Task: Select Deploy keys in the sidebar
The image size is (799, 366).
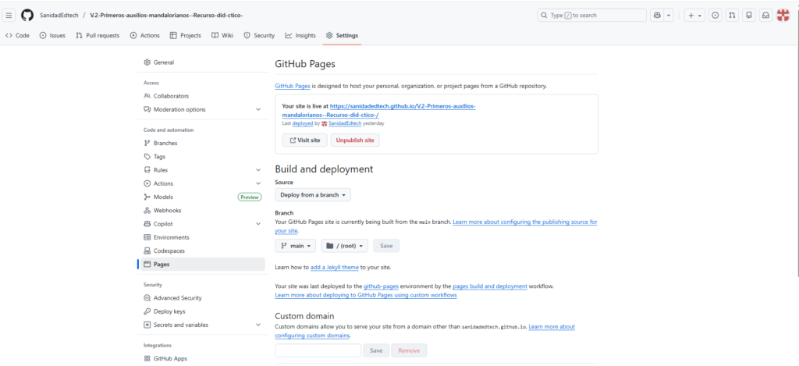Action: [169, 311]
